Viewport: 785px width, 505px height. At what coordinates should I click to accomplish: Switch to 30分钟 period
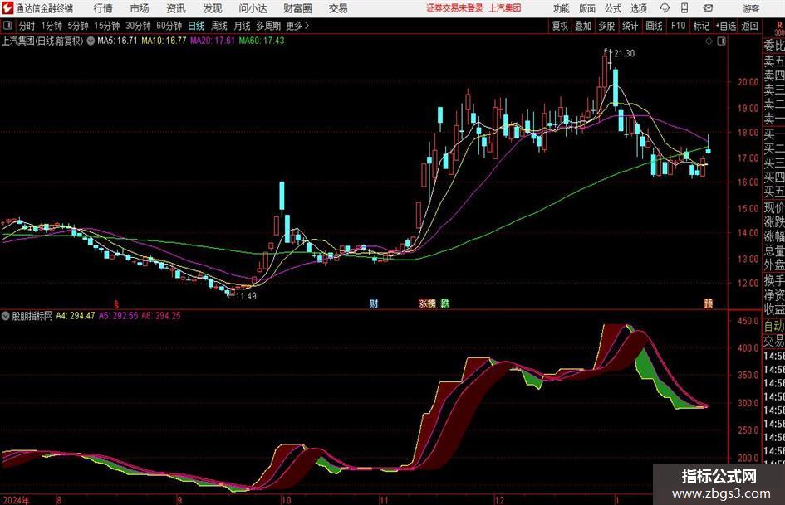[138, 26]
